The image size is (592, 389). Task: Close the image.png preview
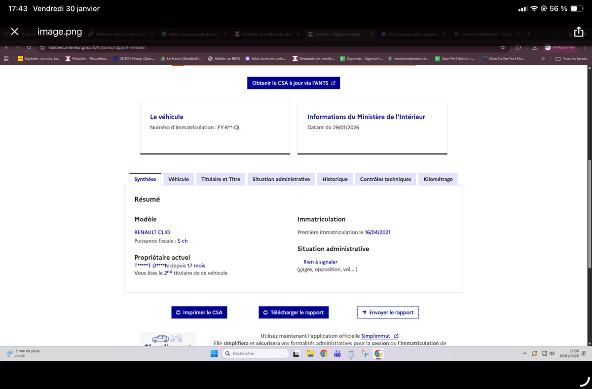(x=15, y=32)
